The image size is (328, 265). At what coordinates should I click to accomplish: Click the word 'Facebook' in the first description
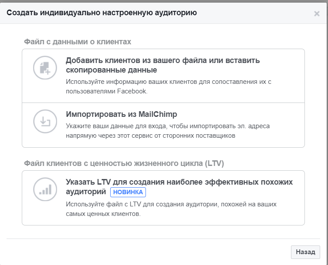tap(132, 91)
